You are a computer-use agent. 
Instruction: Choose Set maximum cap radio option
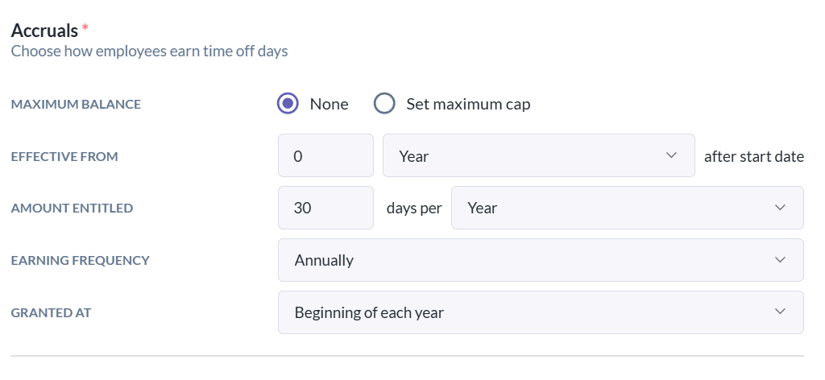[x=384, y=104]
